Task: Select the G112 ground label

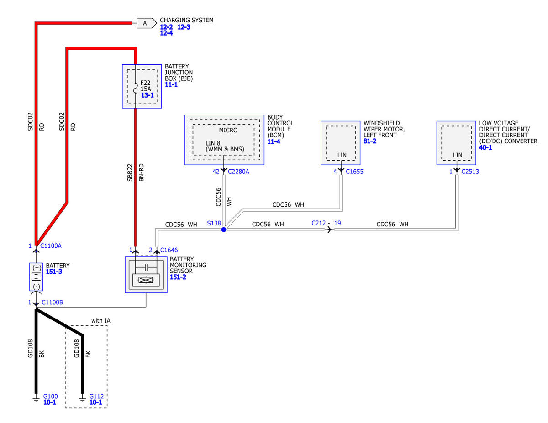Action: point(97,396)
